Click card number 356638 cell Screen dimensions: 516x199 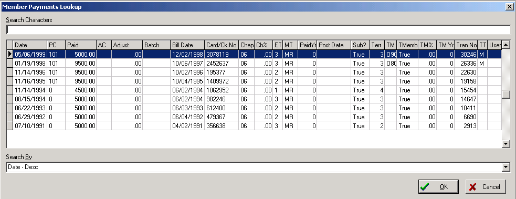click(222, 125)
